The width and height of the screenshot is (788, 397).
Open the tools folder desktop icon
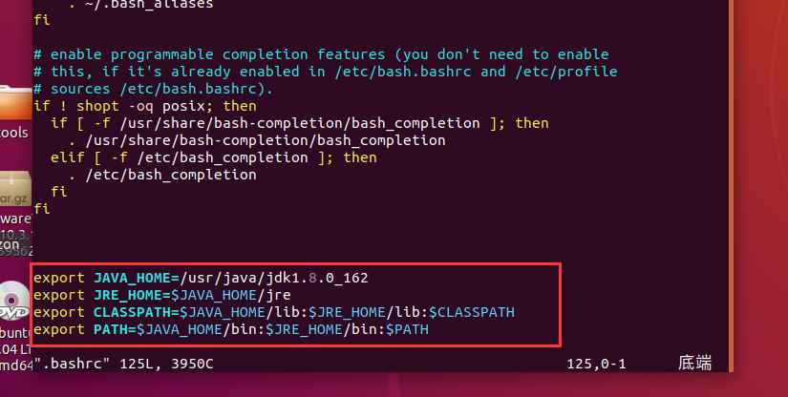pyautogui.click(x=13, y=103)
